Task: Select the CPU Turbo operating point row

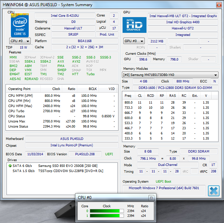Action: [62, 111]
